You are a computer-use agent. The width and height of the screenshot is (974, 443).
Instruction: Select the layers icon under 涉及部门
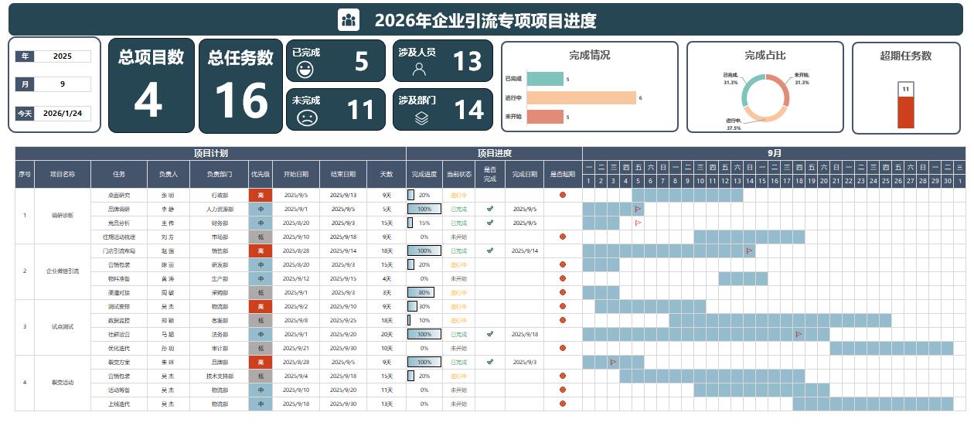pyautogui.click(x=421, y=118)
